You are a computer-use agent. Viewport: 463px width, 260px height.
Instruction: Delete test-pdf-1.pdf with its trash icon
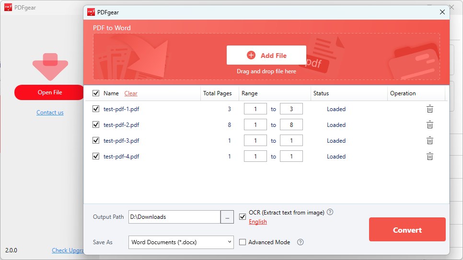429,109
